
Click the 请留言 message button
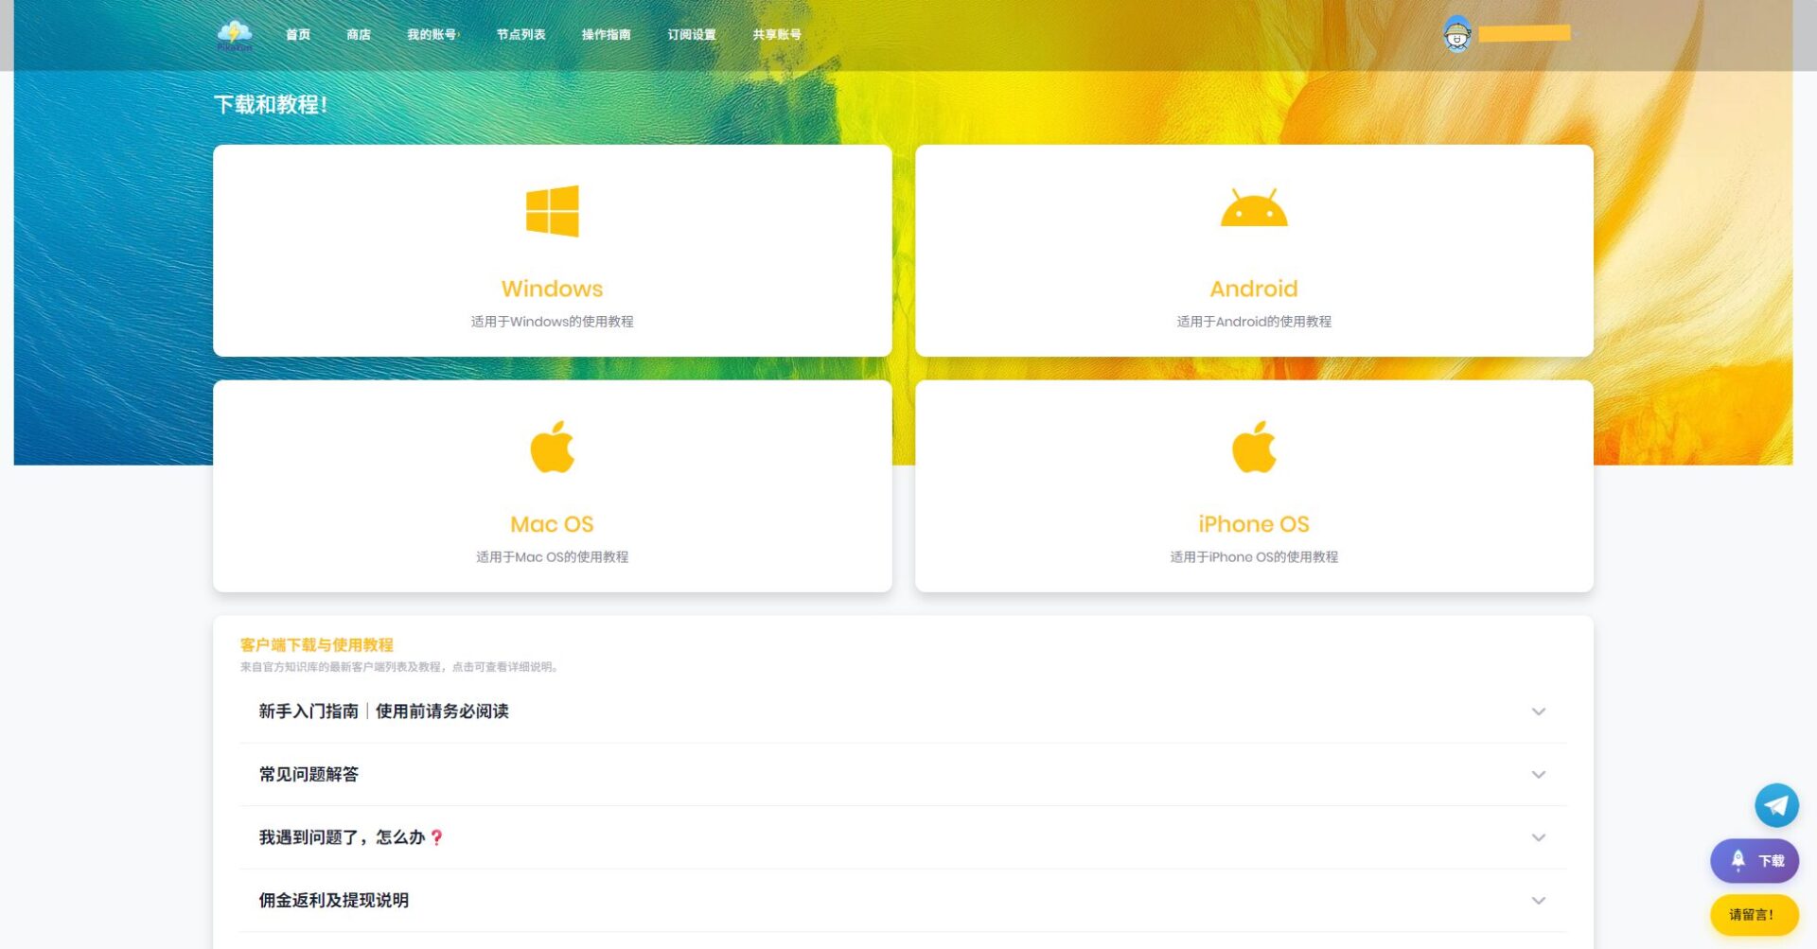(1753, 914)
